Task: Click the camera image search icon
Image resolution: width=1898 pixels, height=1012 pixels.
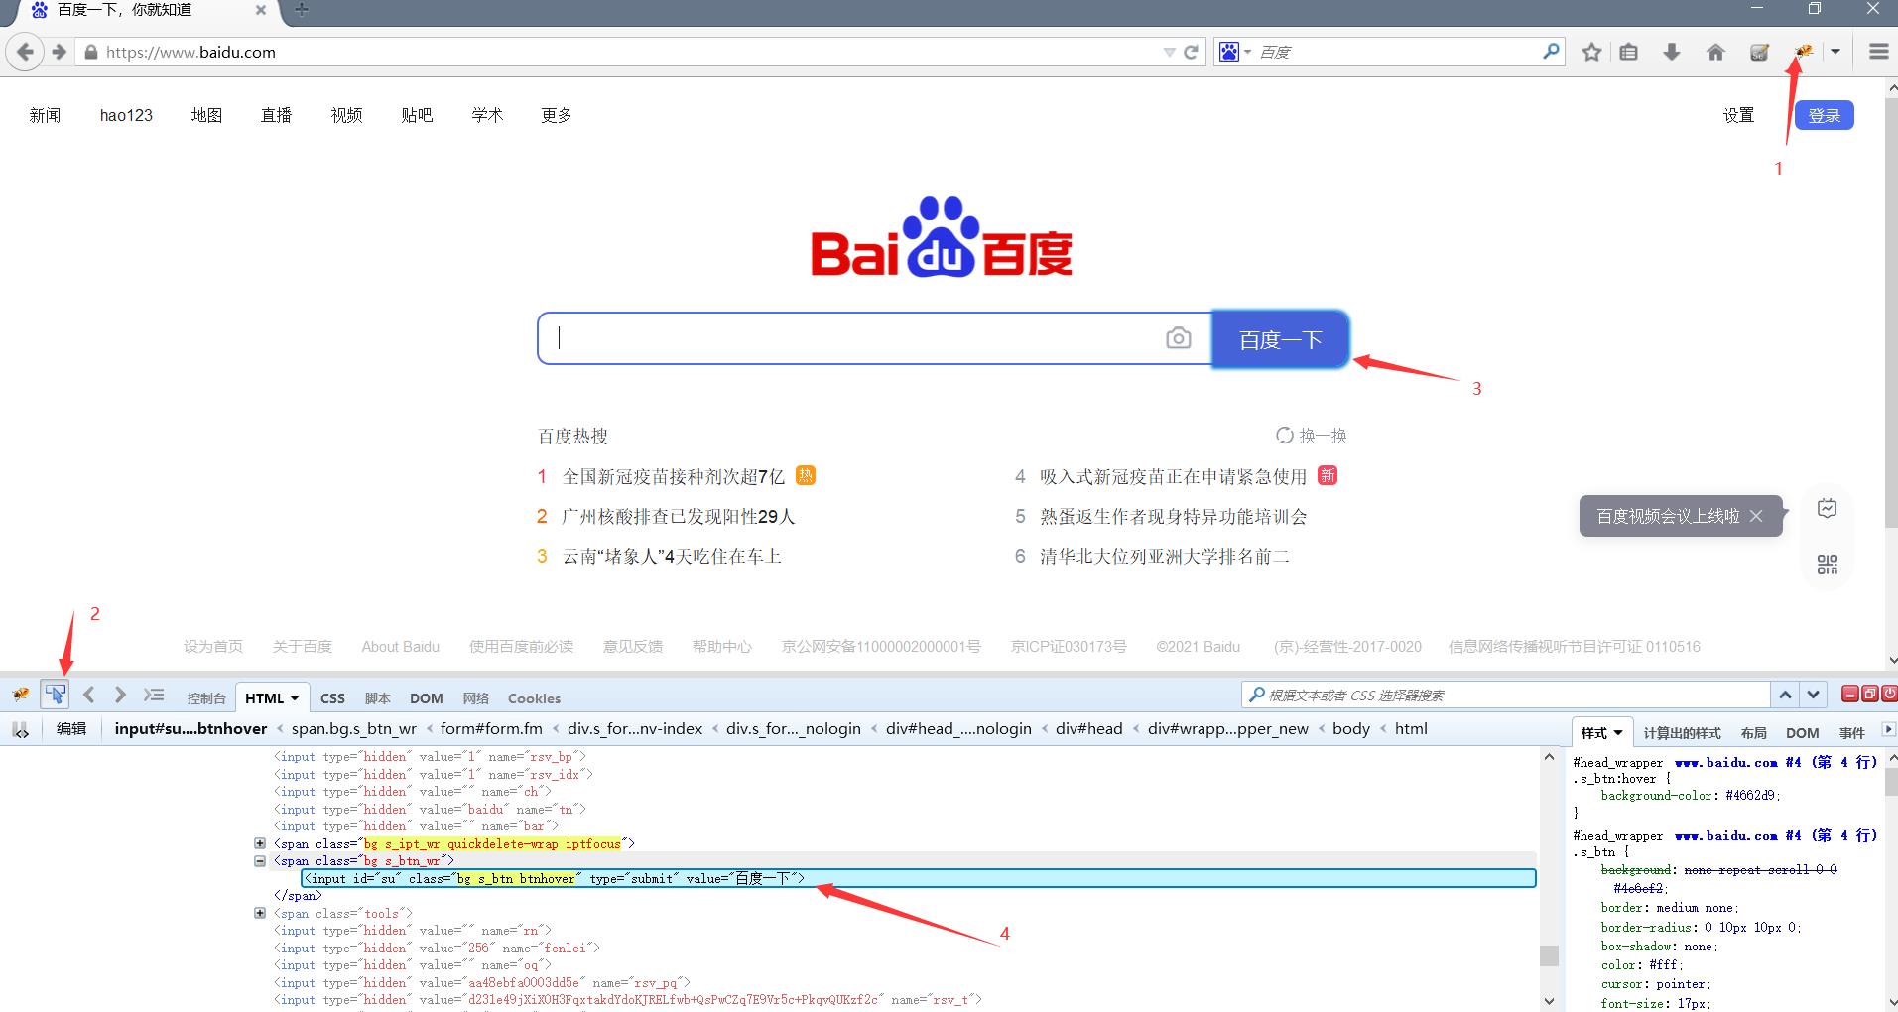Action: point(1178,338)
